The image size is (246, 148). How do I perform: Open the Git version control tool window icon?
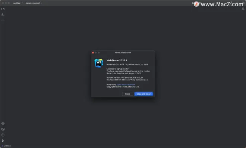(3, 141)
